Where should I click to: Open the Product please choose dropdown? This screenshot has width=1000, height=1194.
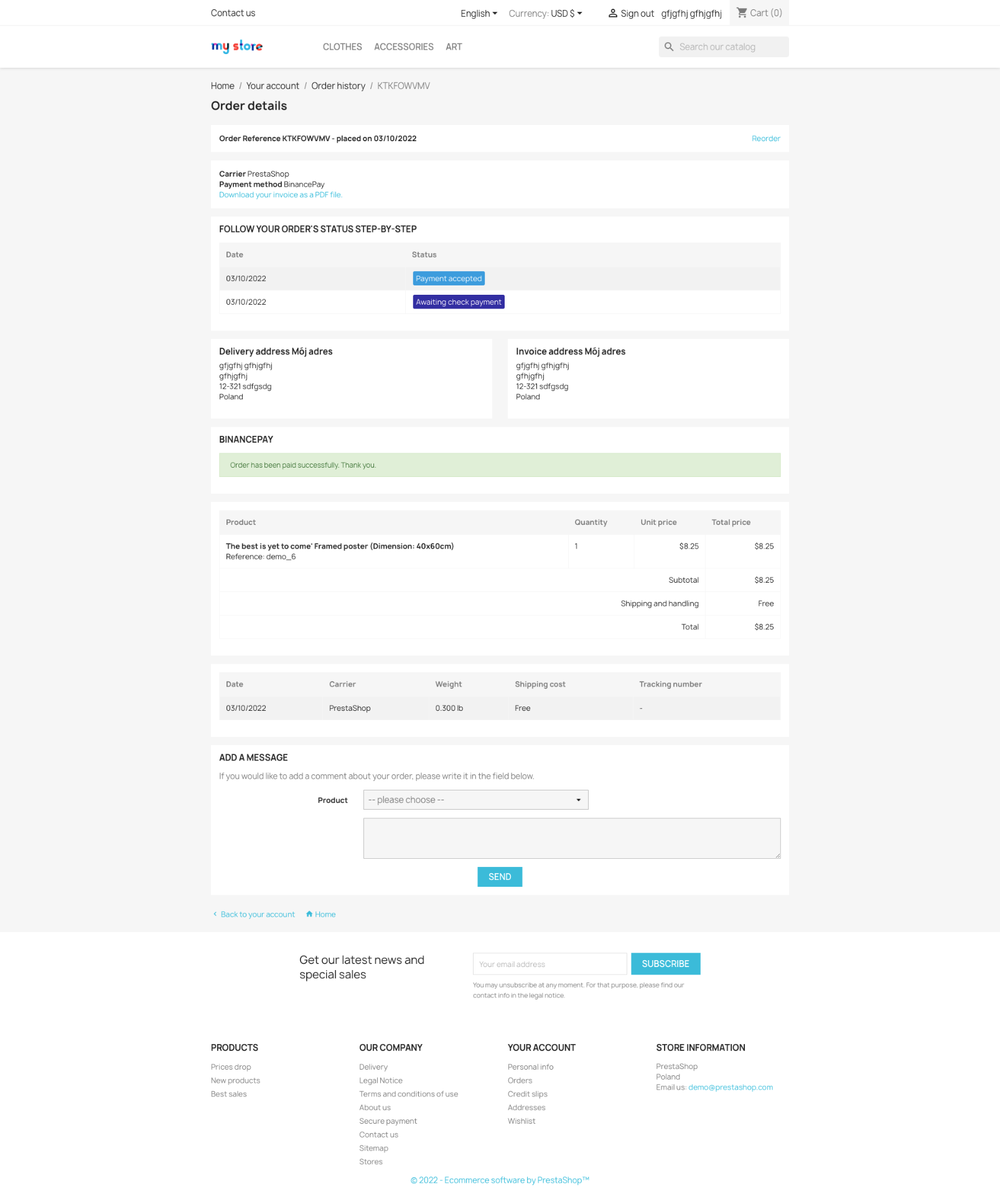[x=475, y=800]
